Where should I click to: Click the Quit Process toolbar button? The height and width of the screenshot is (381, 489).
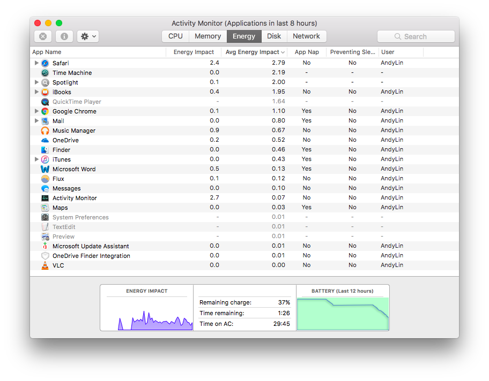43,36
